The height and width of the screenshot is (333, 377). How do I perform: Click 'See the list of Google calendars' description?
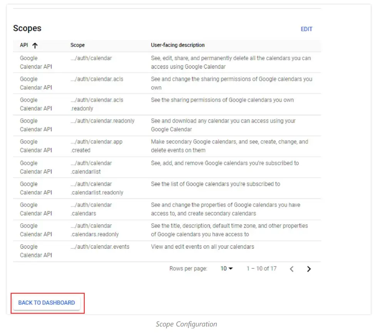[215, 184]
